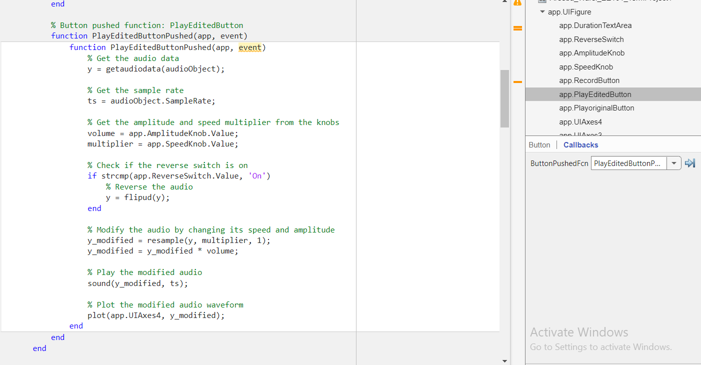Click the scroll-up arrow on the editor scrollbar
This screenshot has width=701, height=365.
click(504, 1)
